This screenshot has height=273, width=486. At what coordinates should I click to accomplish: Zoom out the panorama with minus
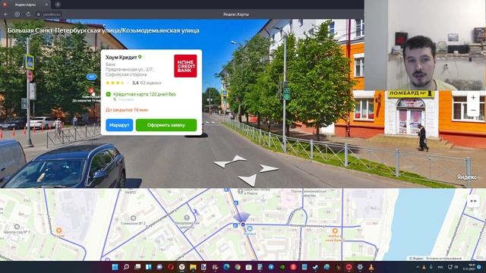pos(473,110)
